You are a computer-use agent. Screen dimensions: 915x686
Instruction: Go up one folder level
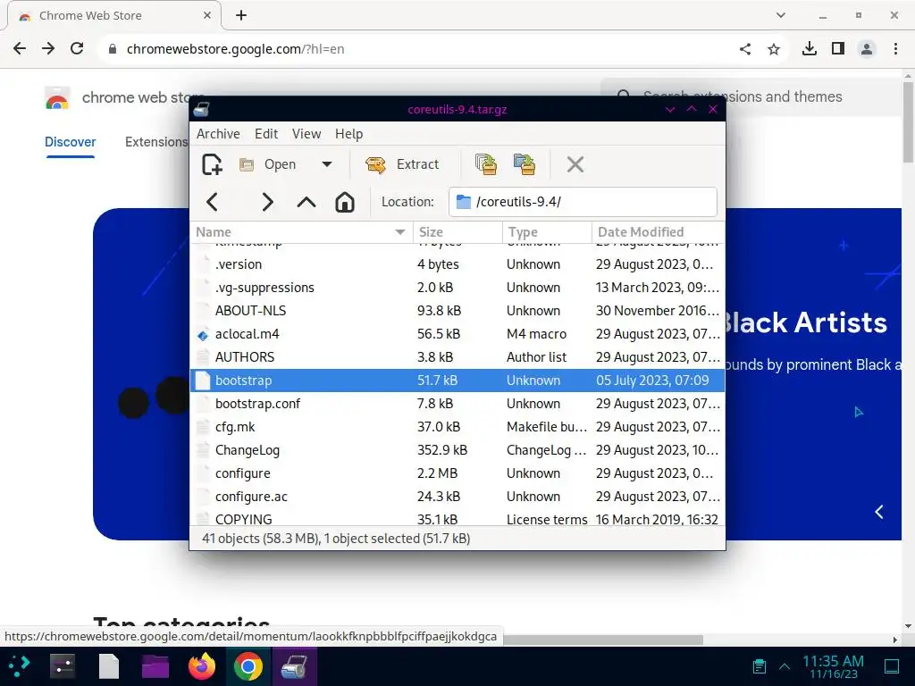point(306,203)
